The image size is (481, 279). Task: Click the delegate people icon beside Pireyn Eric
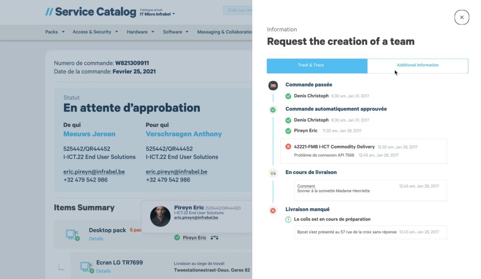tap(214, 238)
